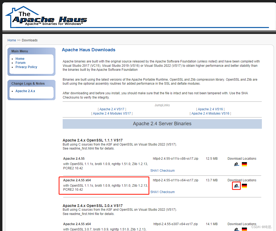Select filename httpd-2.4.55-o307-x64-vs17.zip
The image size is (276, 231).
(175, 224)
